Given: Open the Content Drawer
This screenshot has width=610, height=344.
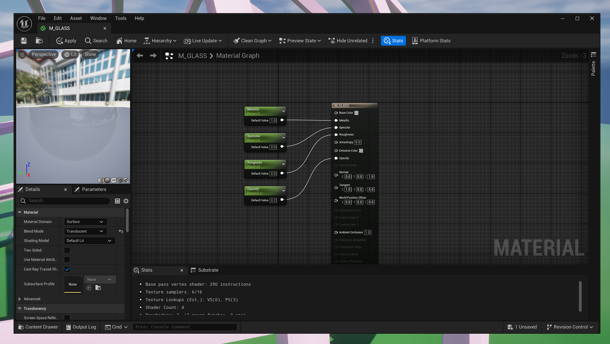Looking at the screenshot, I should click(38, 327).
